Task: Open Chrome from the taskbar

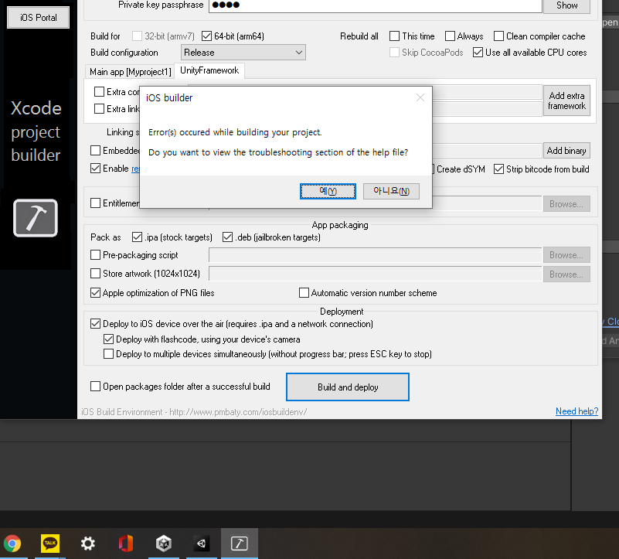Action: 12,544
